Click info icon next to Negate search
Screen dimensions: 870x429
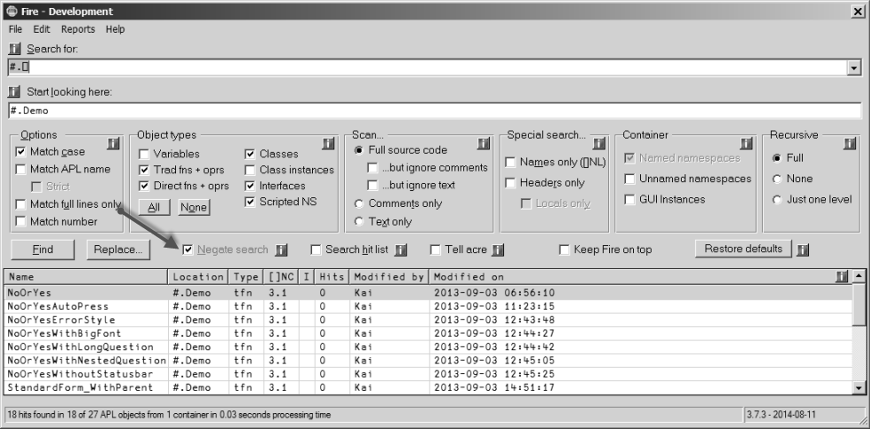click(281, 249)
